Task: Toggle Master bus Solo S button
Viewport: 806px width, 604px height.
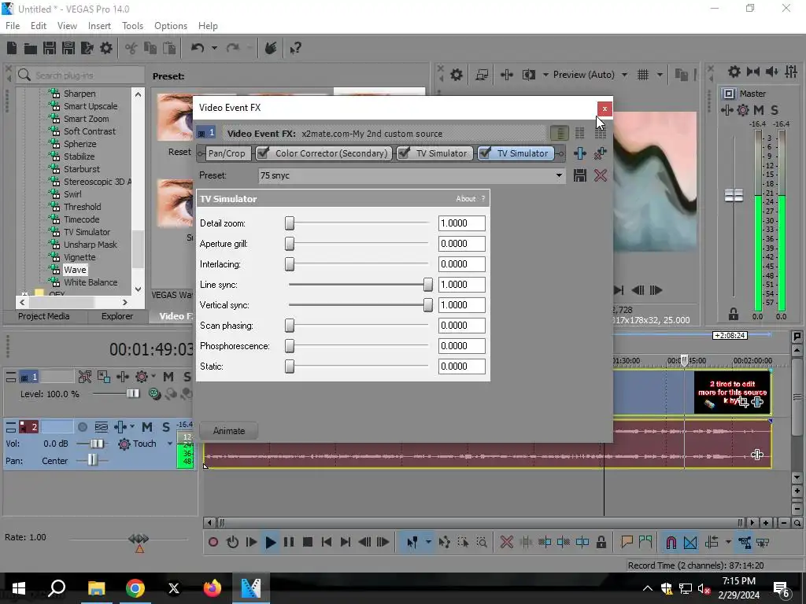Action: coord(775,110)
